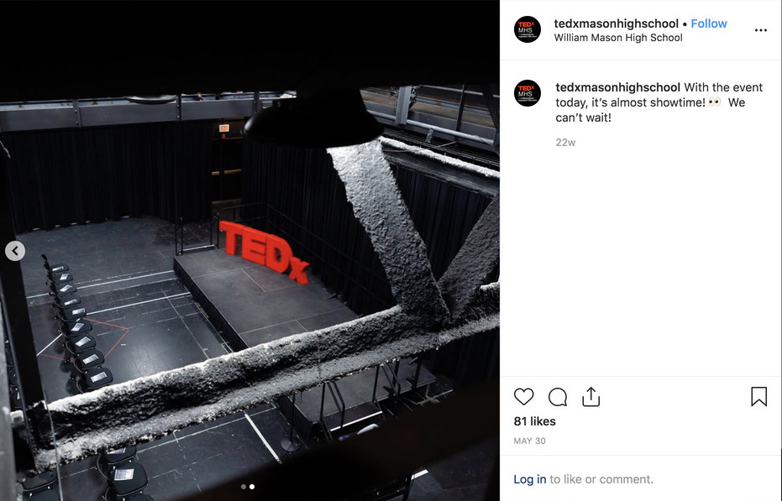Screen dimensions: 782x501
Task: Go to the previous photo with the left arrow
Action: coord(15,251)
